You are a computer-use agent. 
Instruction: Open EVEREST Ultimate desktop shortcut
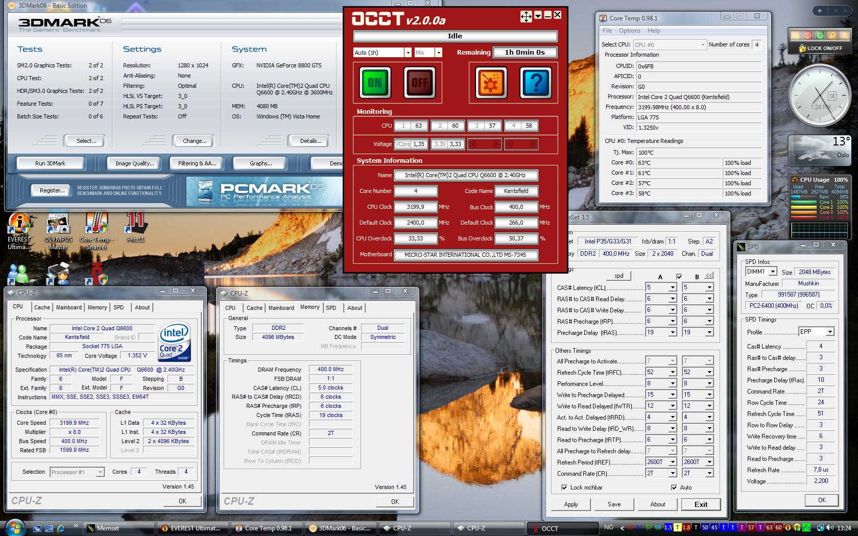pyautogui.click(x=19, y=231)
